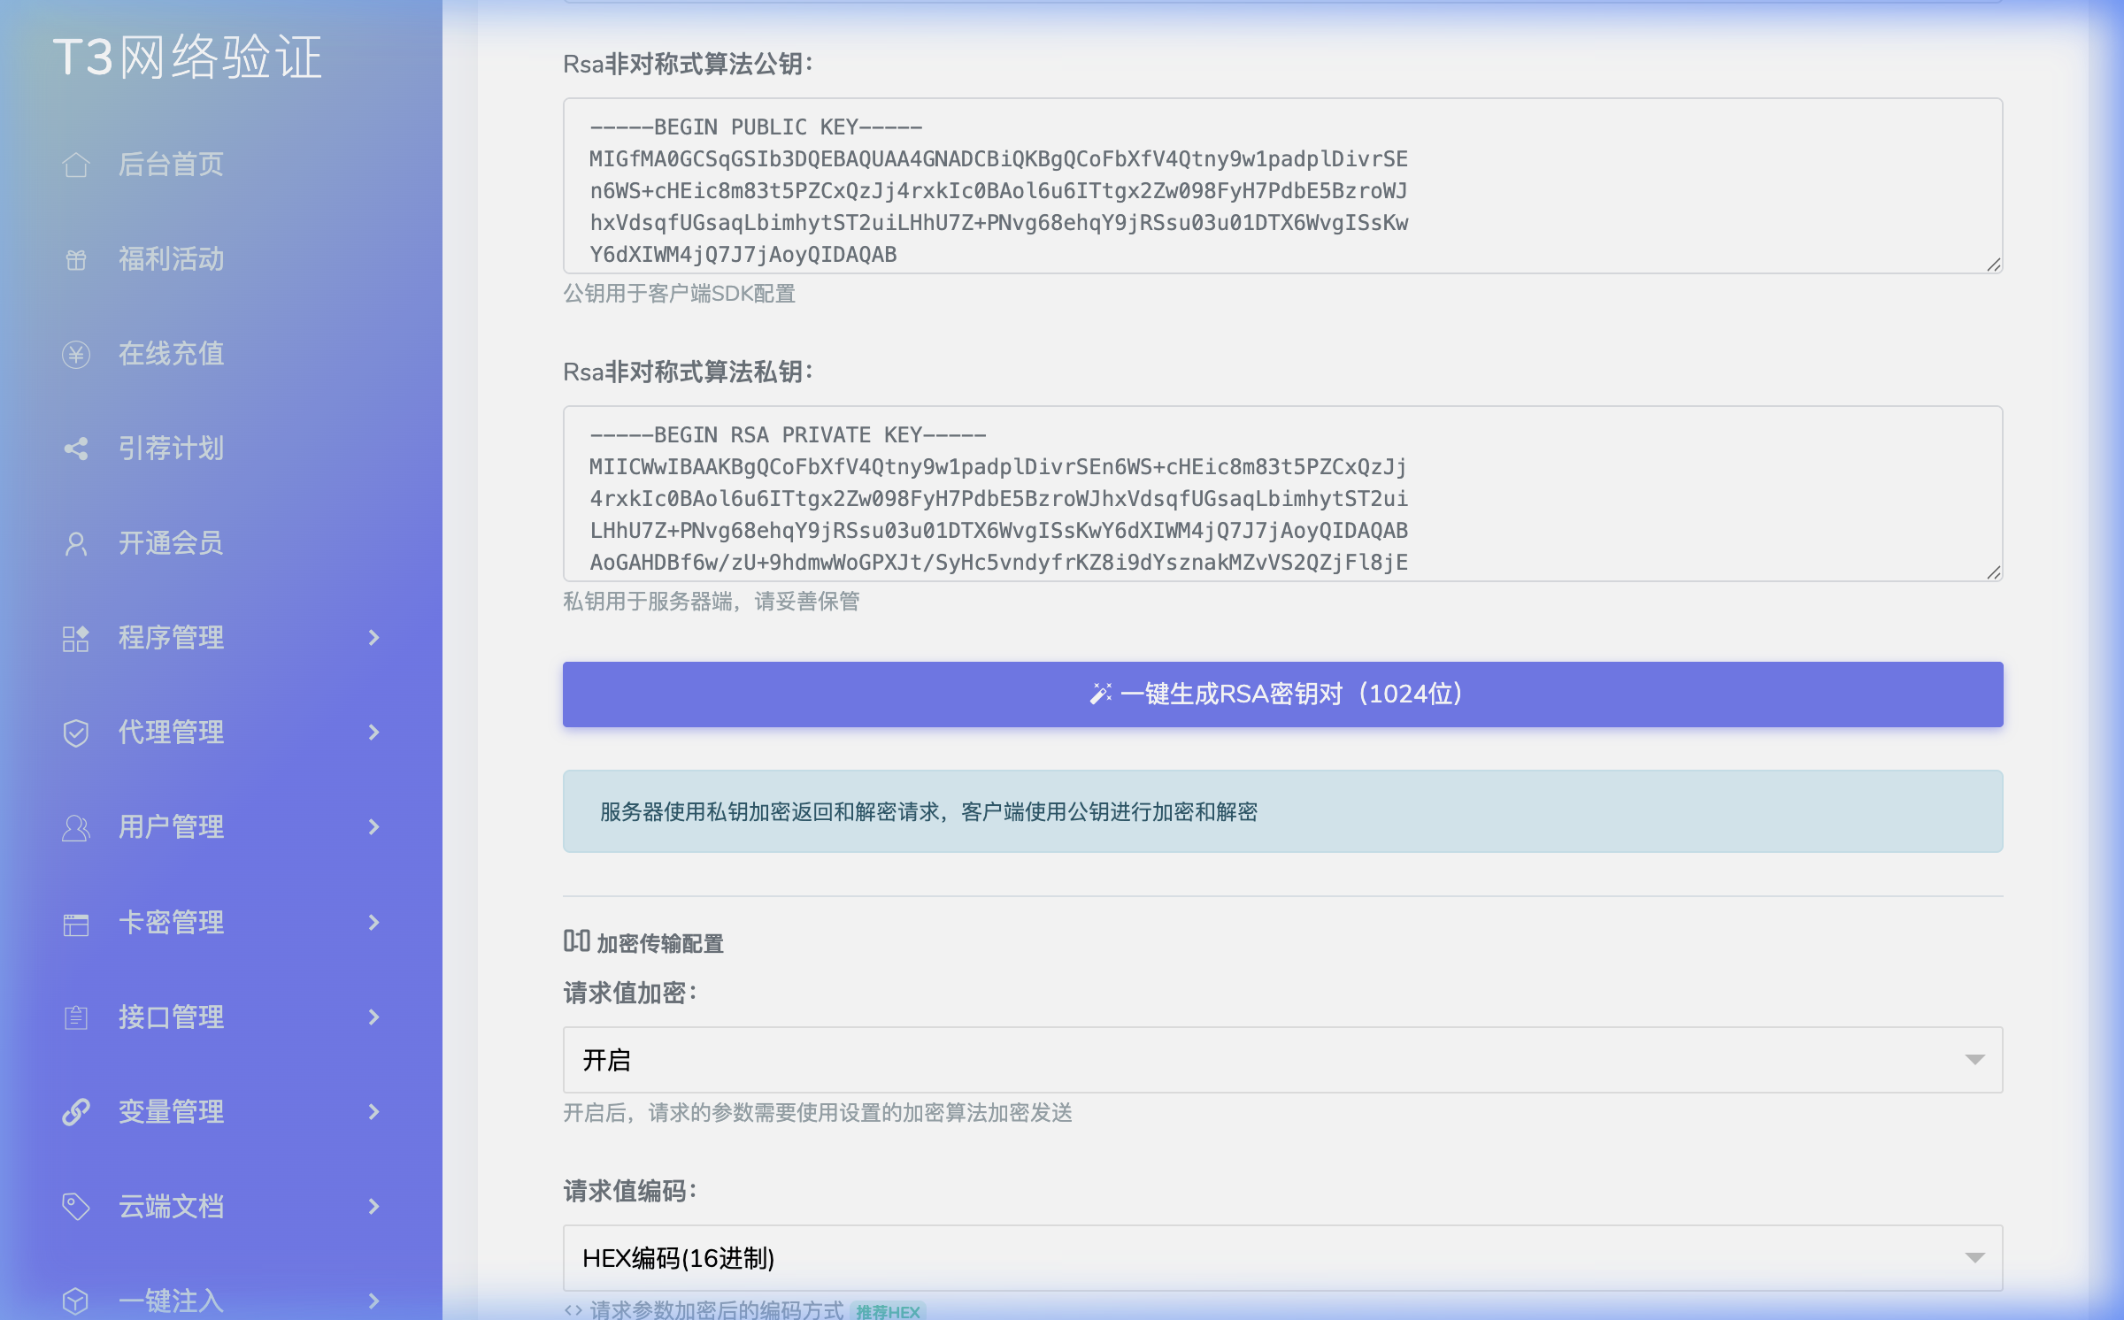Click the 推荐HEX badge
2124x1320 pixels.
(888, 1311)
